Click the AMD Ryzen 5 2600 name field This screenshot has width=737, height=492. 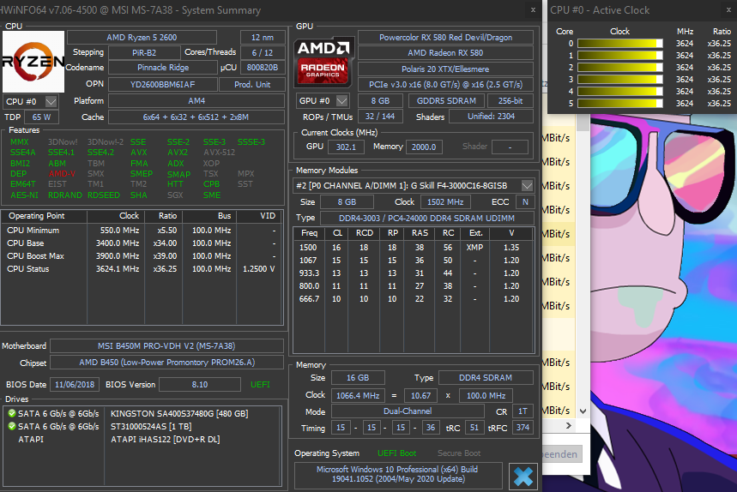point(142,38)
